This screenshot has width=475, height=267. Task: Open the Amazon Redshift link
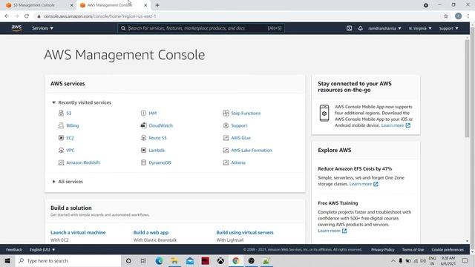pos(83,163)
